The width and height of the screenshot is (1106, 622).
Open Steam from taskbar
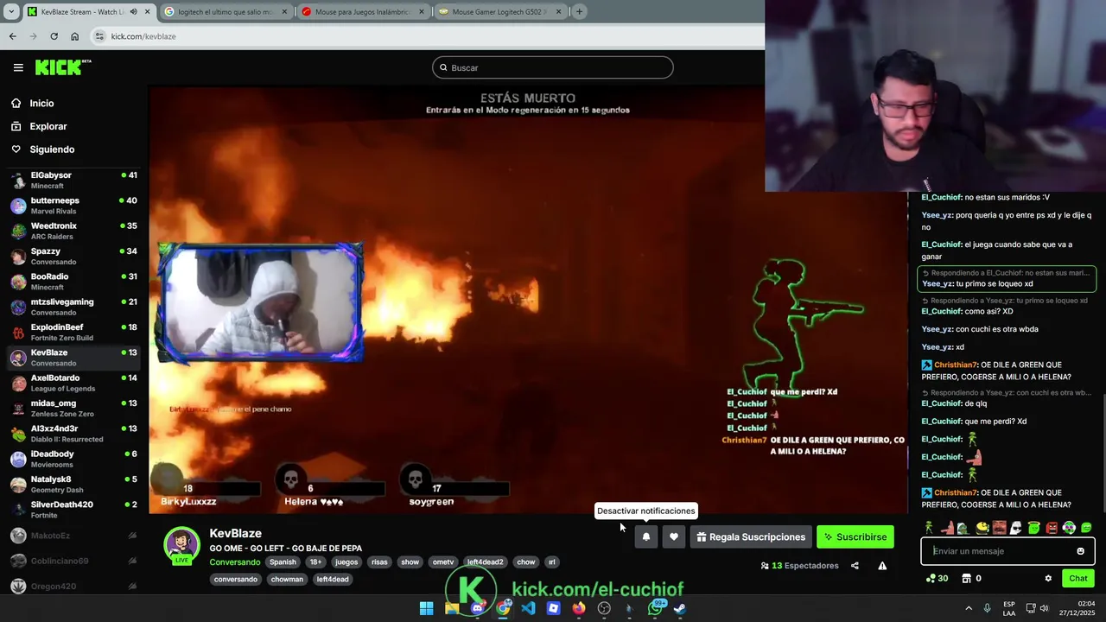[x=680, y=608]
